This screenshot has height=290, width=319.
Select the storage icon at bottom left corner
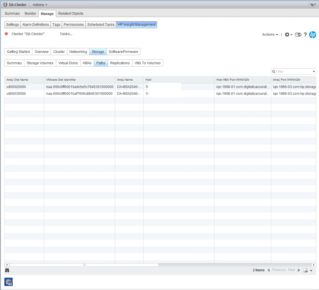tap(8, 282)
